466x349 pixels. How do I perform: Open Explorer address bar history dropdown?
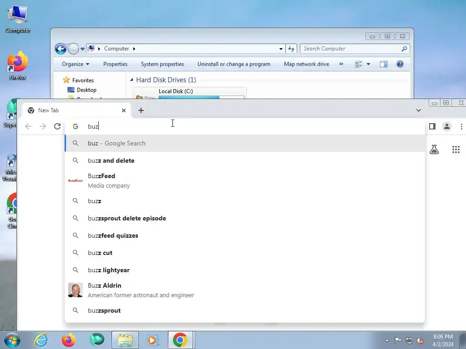(x=281, y=49)
